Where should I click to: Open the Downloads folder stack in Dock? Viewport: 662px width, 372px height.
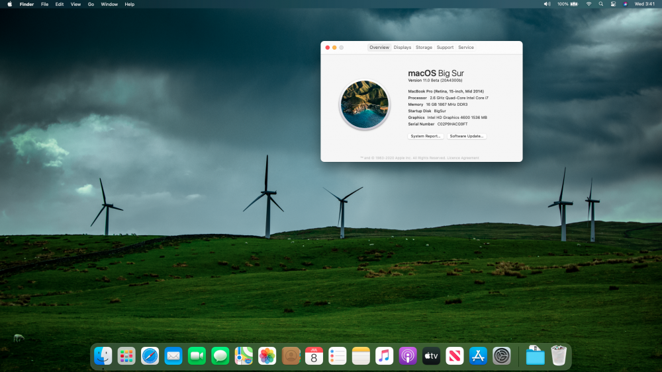point(535,355)
